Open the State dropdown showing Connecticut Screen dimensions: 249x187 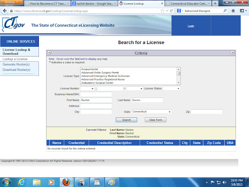click(x=151, y=112)
